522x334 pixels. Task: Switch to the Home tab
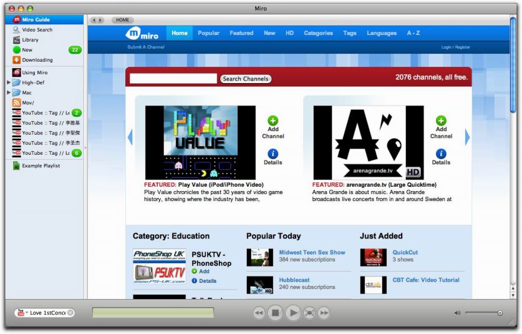coord(180,33)
